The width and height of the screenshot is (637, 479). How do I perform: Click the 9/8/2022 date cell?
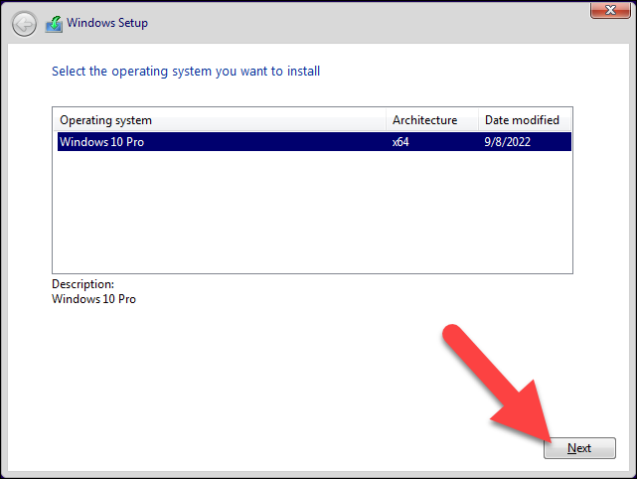tap(508, 142)
